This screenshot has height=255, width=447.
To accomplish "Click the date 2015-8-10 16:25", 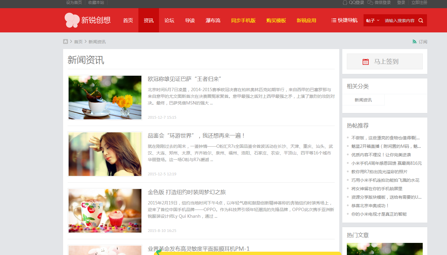I will point(162,231).
